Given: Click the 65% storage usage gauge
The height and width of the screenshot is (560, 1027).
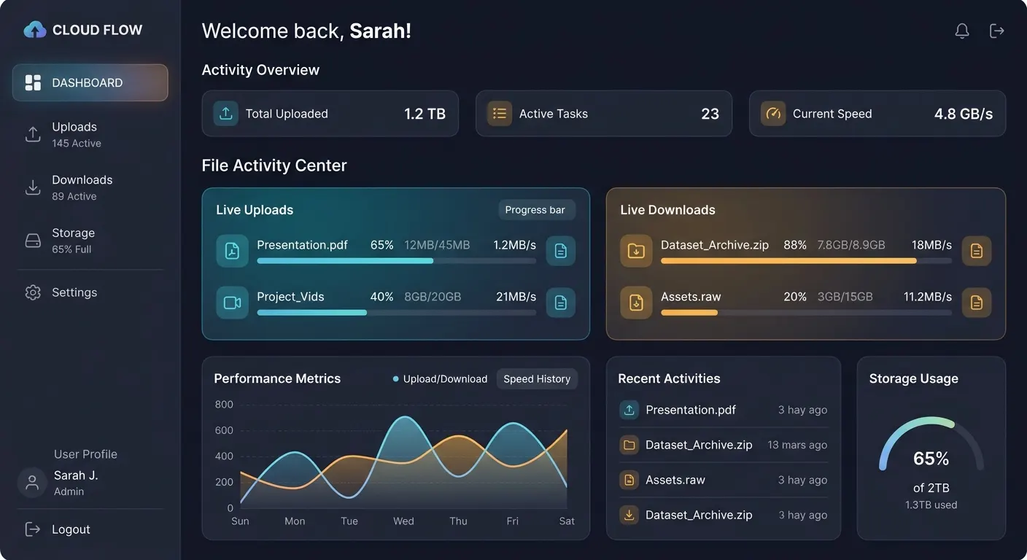Looking at the screenshot, I should coord(931,445).
